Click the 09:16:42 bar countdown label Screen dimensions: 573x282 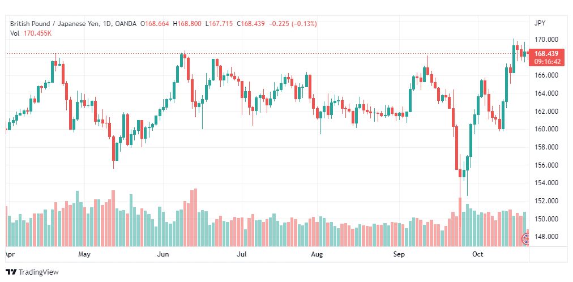(547, 62)
